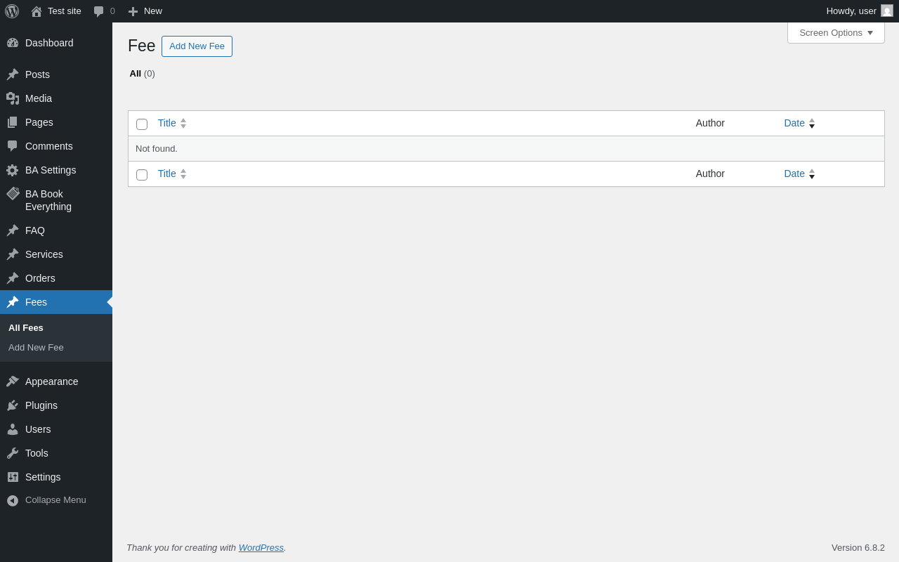Screen dimensions: 899x562
Task: Tick the select-all checkbox in table footer
Action: 142,175
